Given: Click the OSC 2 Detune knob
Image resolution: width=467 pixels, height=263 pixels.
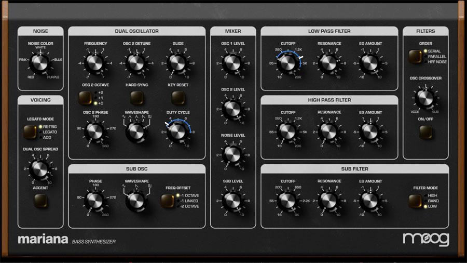Looking at the screenshot, I should [x=136, y=63].
